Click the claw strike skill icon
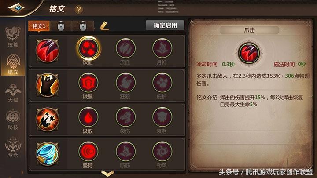The width and height of the screenshot is (317, 178). (48, 51)
